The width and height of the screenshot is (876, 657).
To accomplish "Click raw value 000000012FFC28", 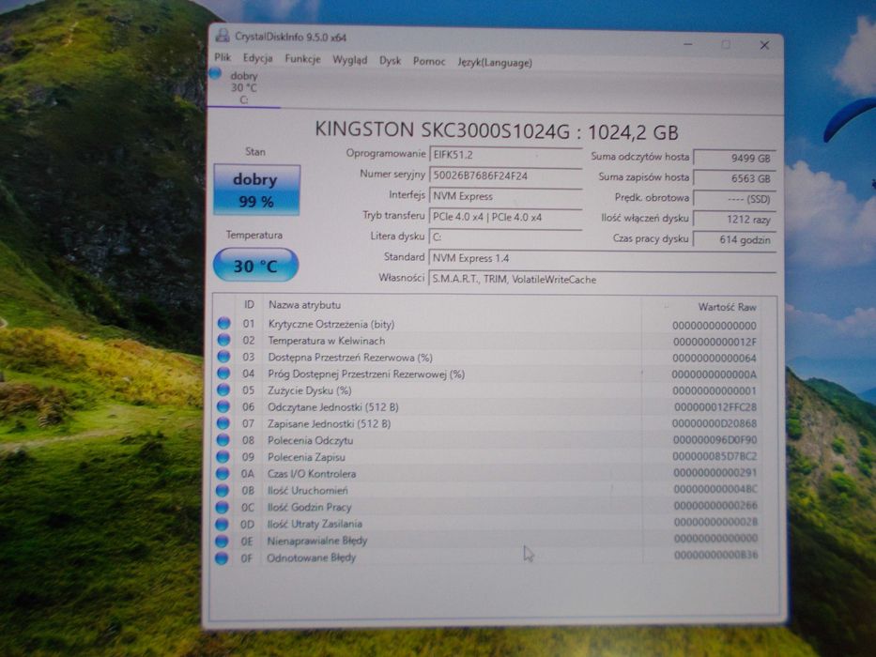I will (x=715, y=407).
